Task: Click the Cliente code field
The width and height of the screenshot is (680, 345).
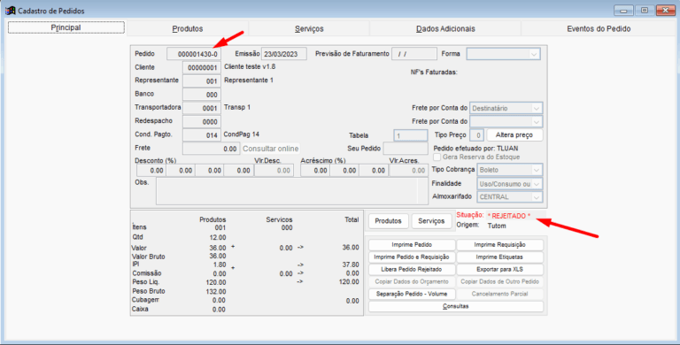Action: pos(202,68)
